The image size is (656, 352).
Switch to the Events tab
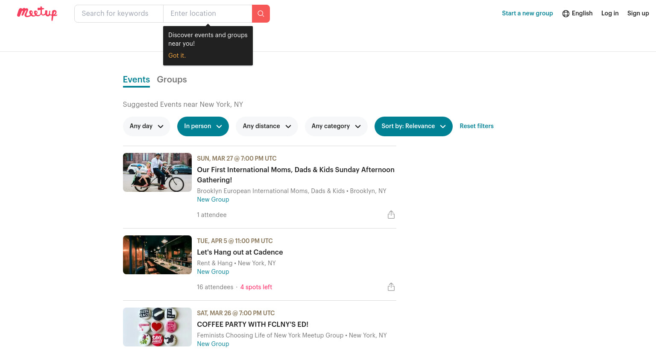pyautogui.click(x=136, y=79)
